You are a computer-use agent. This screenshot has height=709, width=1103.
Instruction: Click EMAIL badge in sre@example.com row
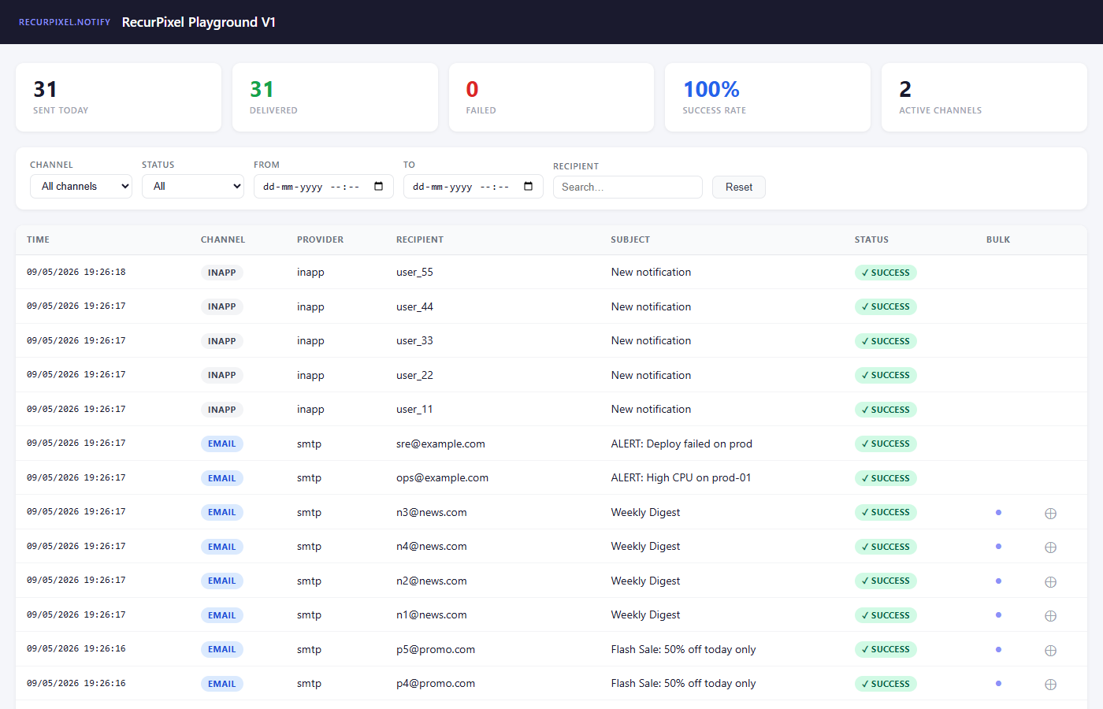tap(222, 444)
